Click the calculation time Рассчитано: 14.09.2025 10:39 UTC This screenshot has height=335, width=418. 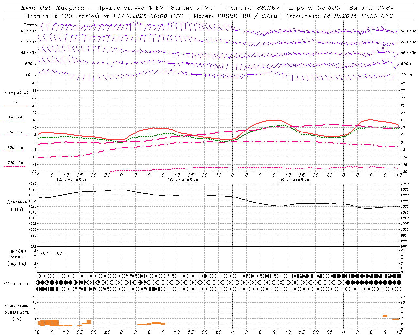coord(339,16)
